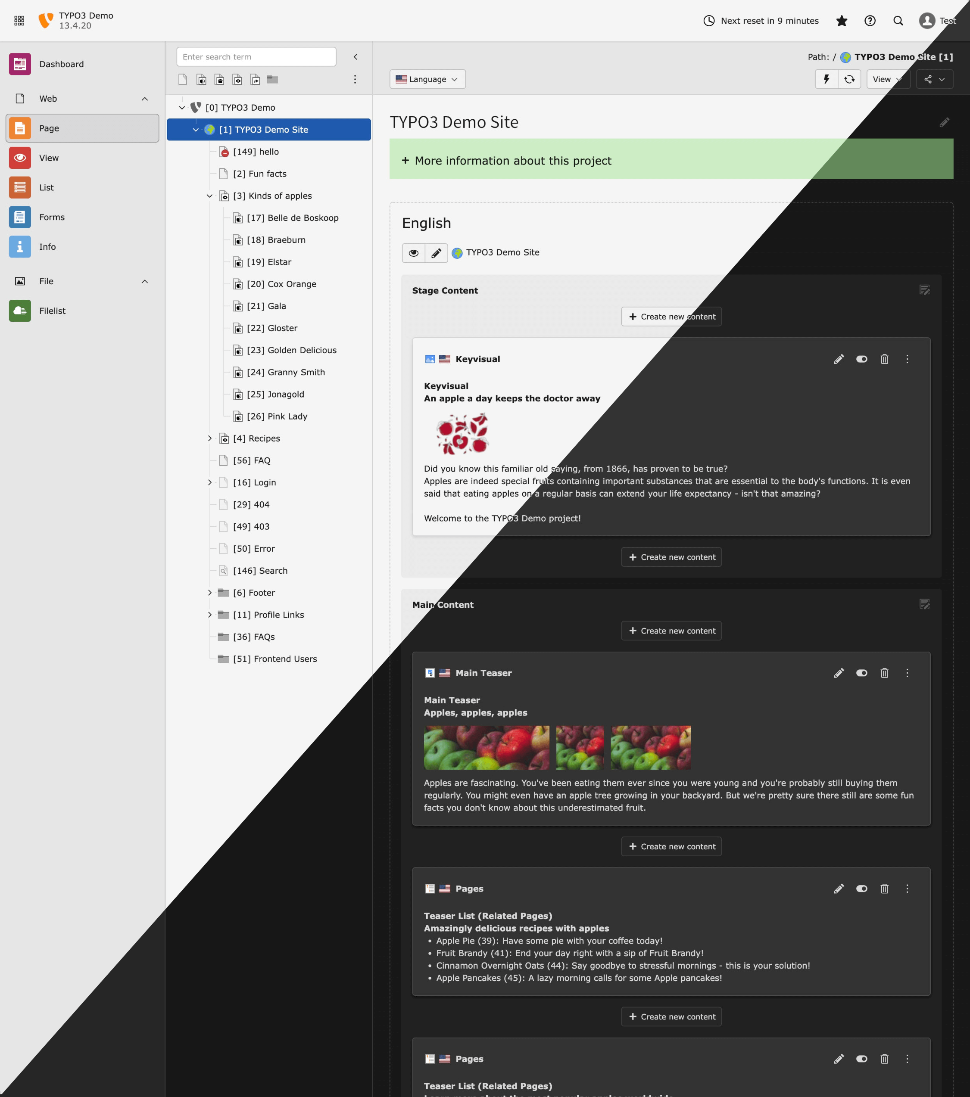Reload the page tree with the refresh icon

(x=849, y=79)
